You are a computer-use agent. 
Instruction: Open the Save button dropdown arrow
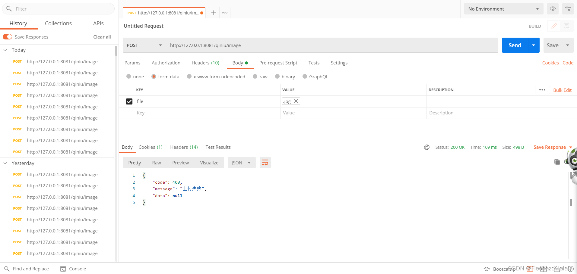click(x=568, y=45)
